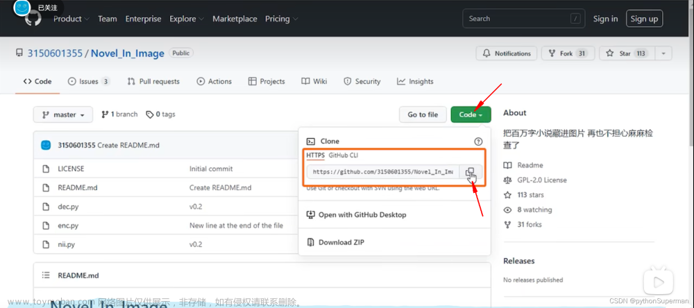The image size is (694, 308).
Task: Star the repository
Action: 627,53
